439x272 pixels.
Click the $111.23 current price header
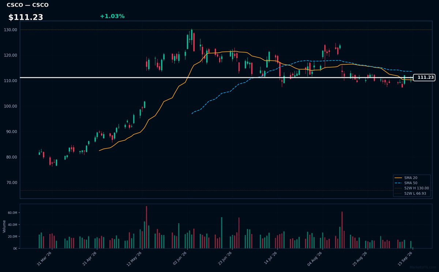point(26,17)
